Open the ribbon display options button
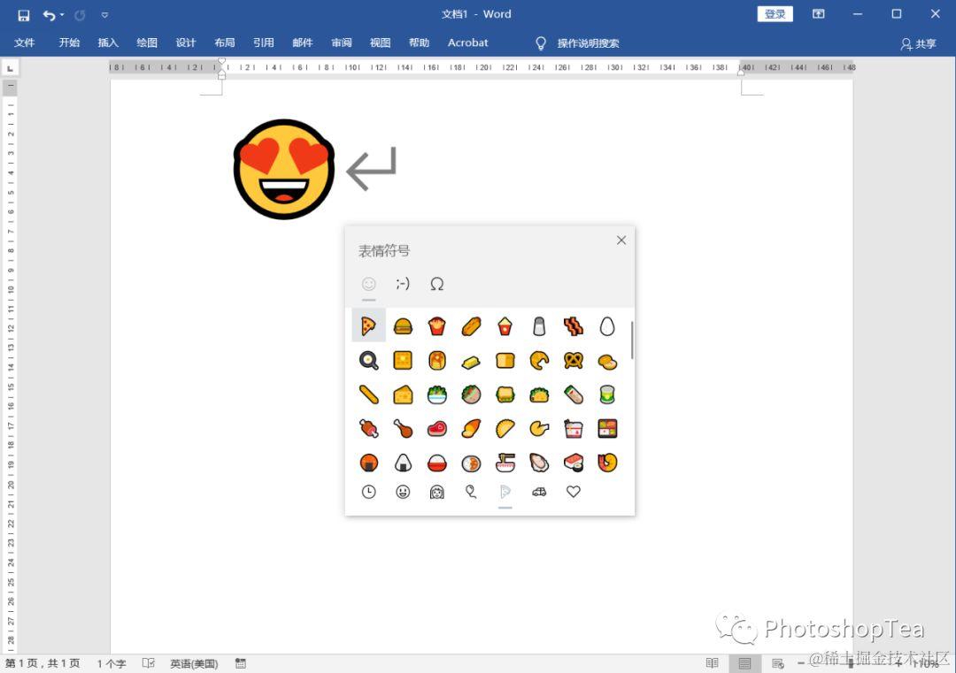Image resolution: width=956 pixels, height=673 pixels. [x=818, y=14]
